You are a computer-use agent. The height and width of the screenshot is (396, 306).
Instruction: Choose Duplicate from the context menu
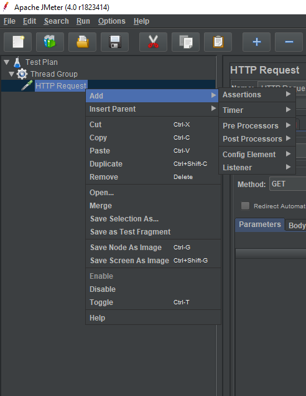point(154,164)
